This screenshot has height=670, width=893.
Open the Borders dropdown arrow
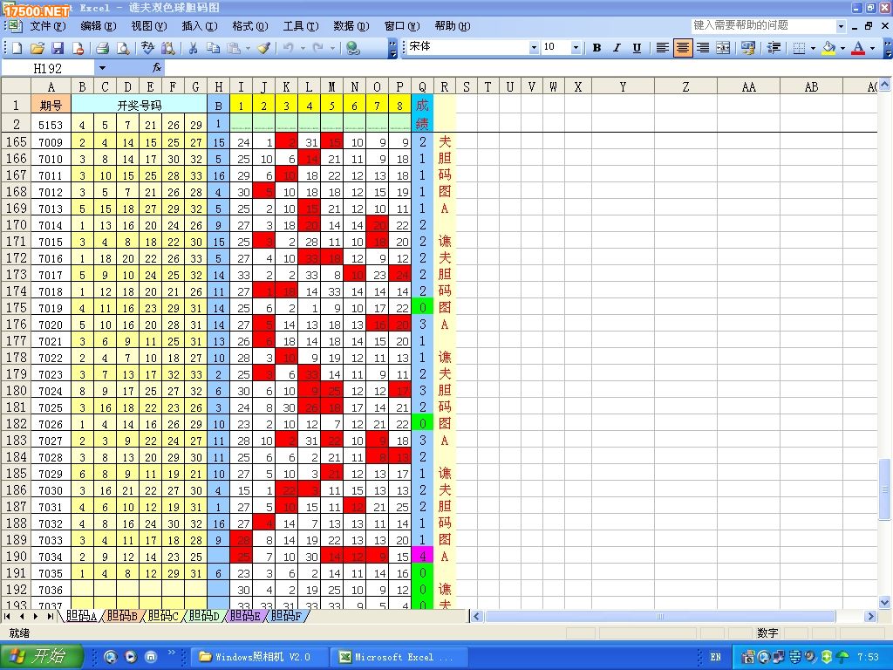point(813,49)
